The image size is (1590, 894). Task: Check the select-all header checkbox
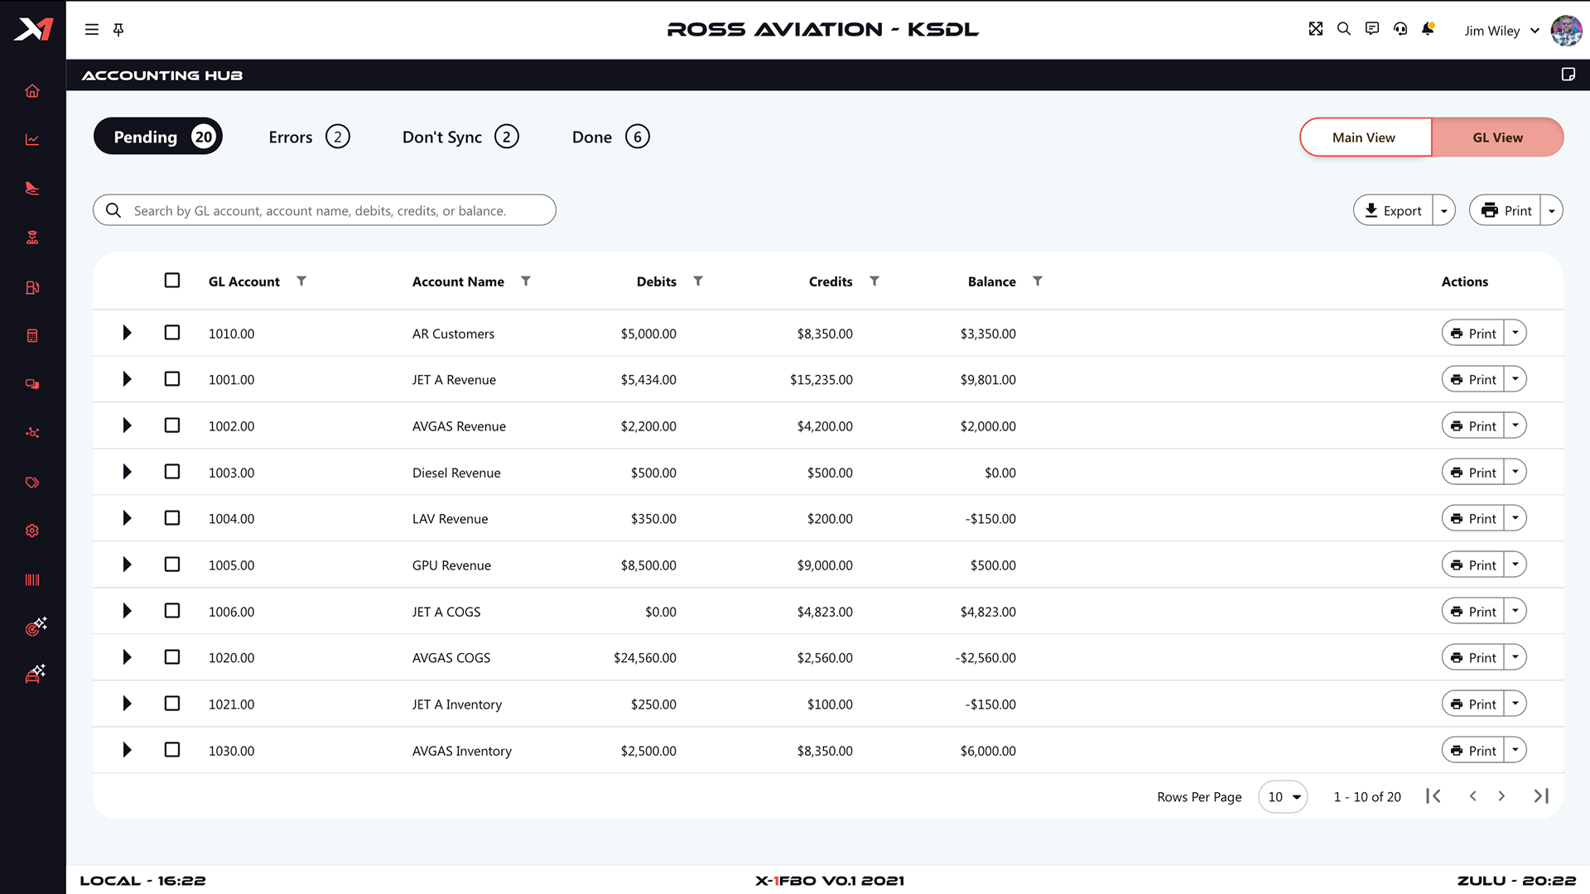[x=172, y=281]
